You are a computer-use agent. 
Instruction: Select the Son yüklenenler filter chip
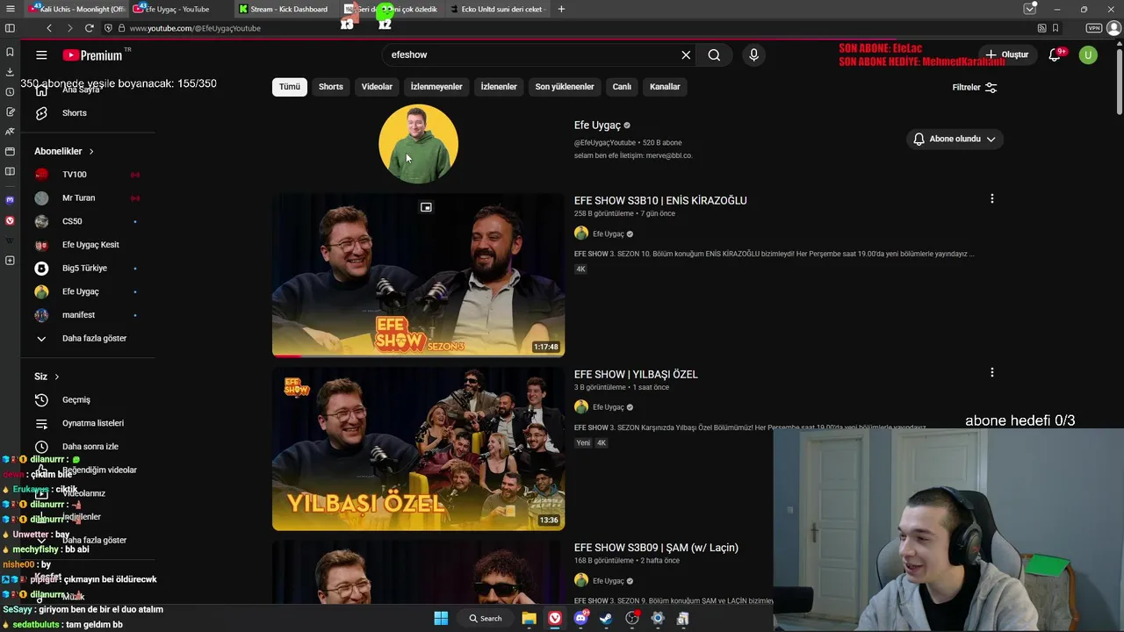(565, 87)
